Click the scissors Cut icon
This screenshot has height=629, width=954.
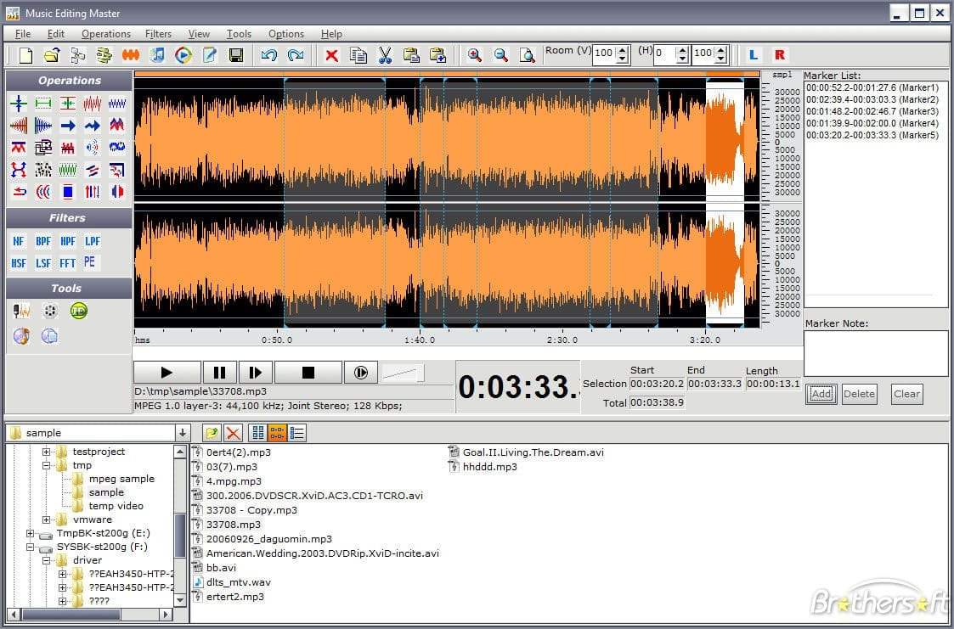pos(385,55)
